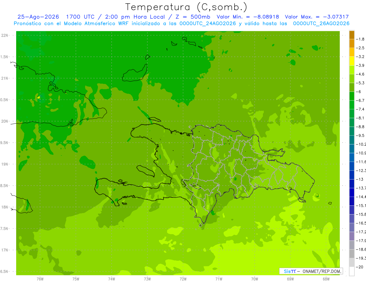Screen dimensions: 366x283
Task: Click the "19N" latitude label
Action: tap(5, 164)
